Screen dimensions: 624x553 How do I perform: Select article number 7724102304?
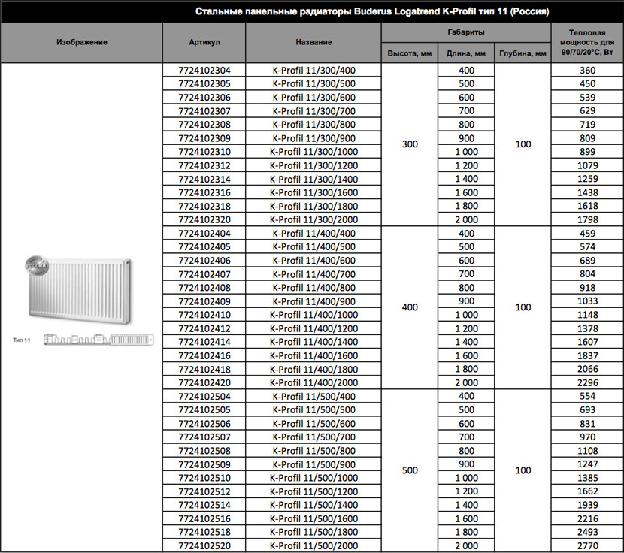click(x=204, y=71)
